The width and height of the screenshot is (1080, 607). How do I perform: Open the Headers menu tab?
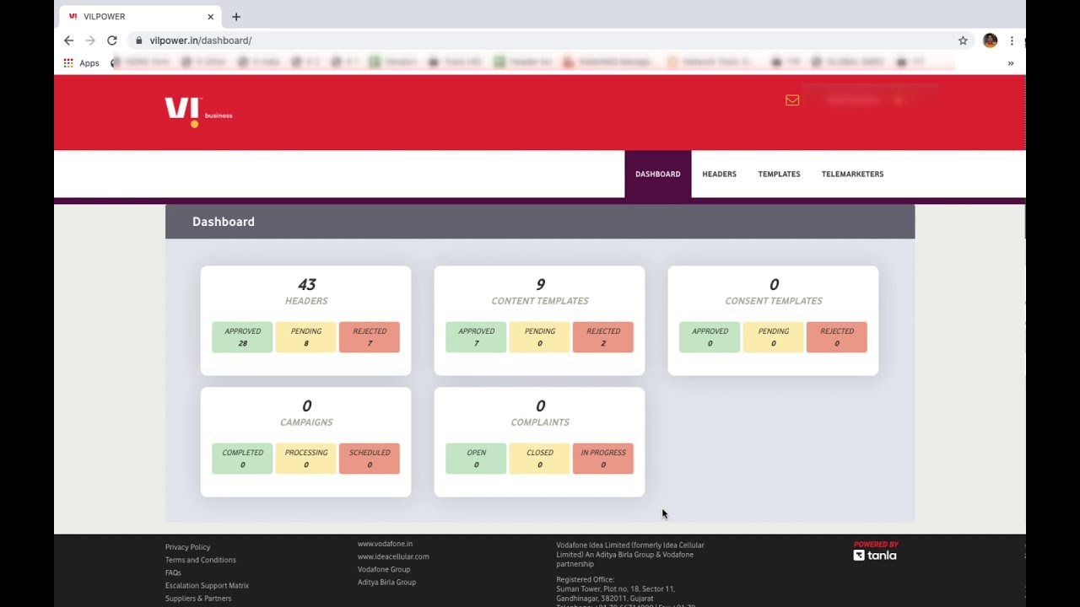point(719,174)
